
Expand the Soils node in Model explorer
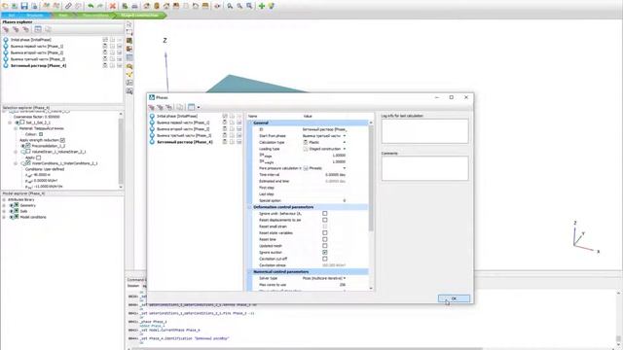point(4,211)
